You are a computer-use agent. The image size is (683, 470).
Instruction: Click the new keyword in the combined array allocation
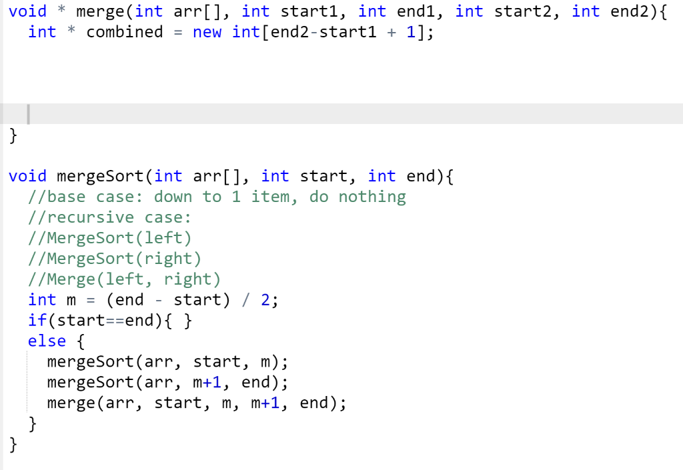pyautogui.click(x=207, y=32)
